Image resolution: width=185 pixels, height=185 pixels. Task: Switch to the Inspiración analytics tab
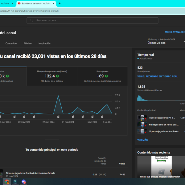click(x=44, y=43)
